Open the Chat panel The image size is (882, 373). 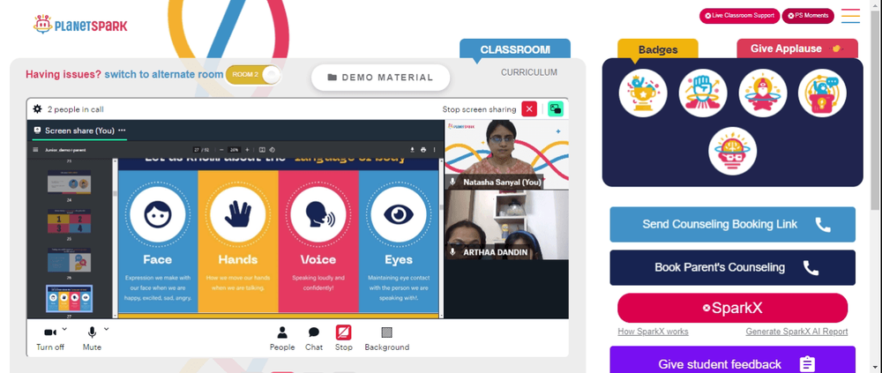[x=314, y=339]
